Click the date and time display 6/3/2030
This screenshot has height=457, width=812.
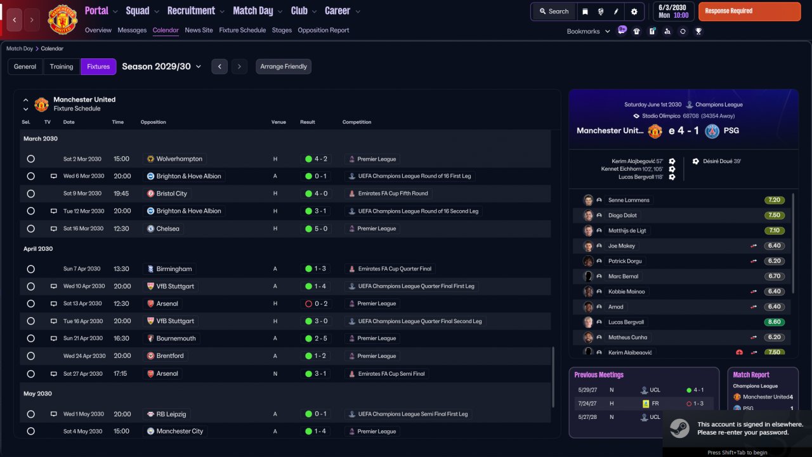tap(673, 11)
